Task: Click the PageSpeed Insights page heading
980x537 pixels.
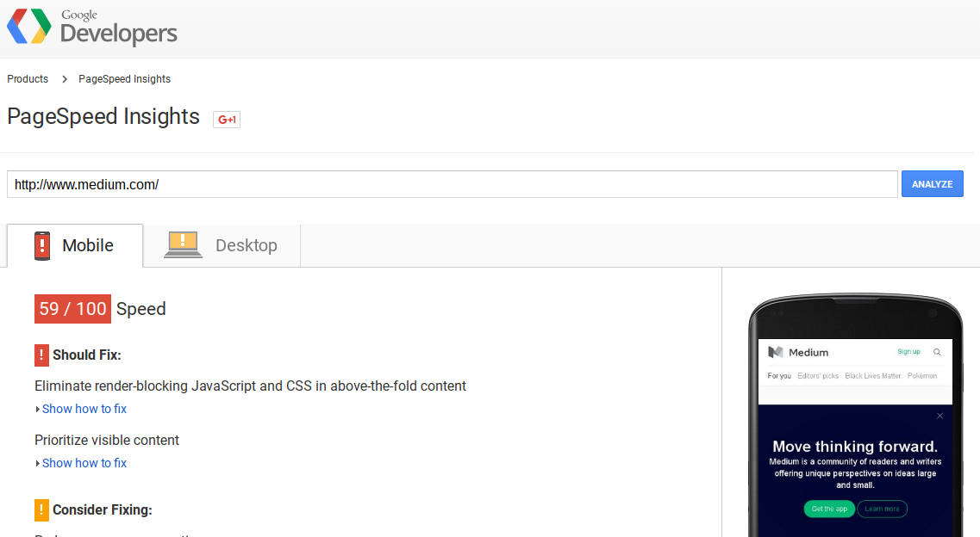Action: pyautogui.click(x=103, y=117)
